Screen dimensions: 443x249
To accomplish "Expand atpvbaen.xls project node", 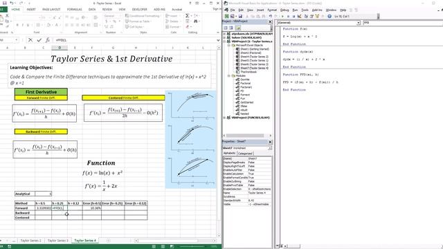I will pos(224,34).
